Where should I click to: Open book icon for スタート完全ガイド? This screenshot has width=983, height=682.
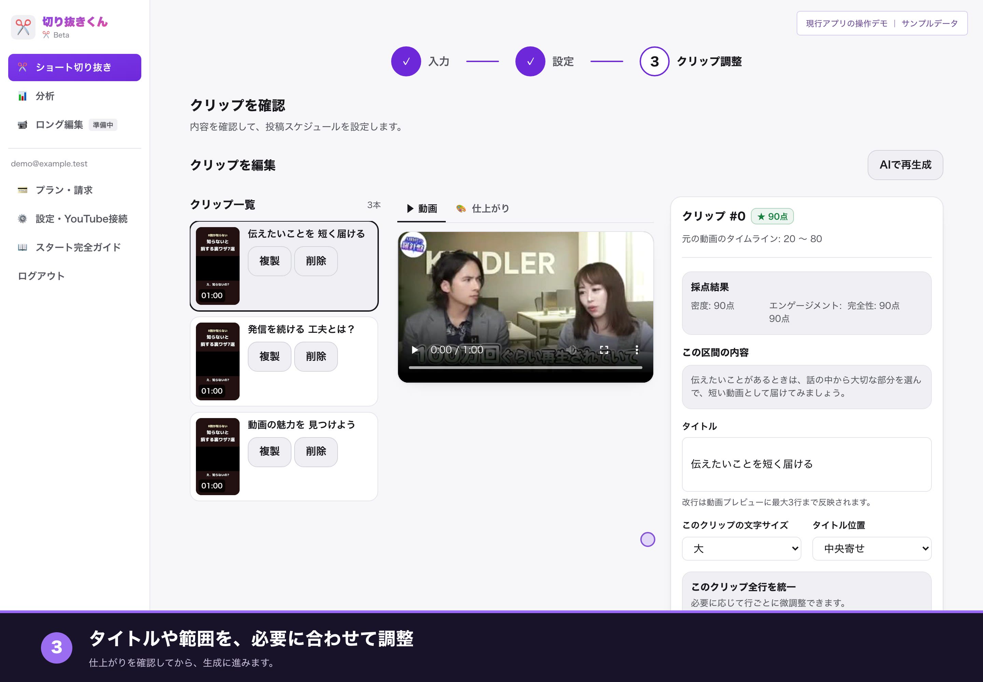(x=22, y=248)
